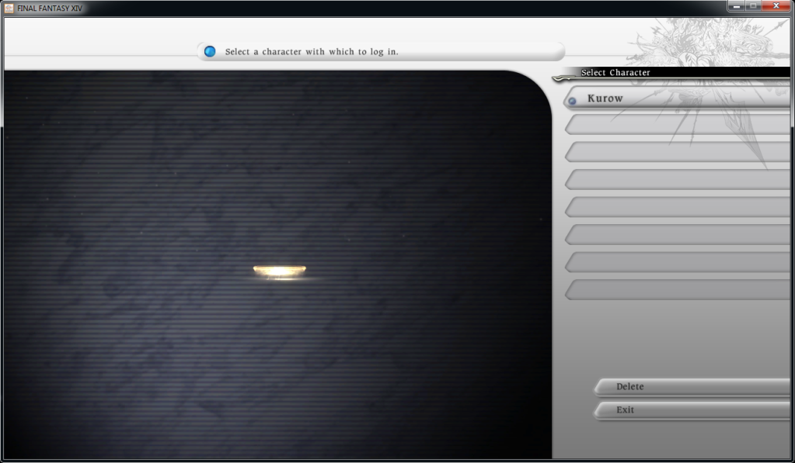Choose the second empty slot below Kurow

point(676,152)
